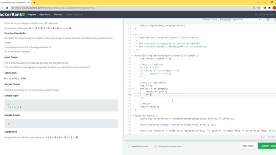Click the 'Output Format' heading
Screen dimensions: 276x155
click(13, 84)
